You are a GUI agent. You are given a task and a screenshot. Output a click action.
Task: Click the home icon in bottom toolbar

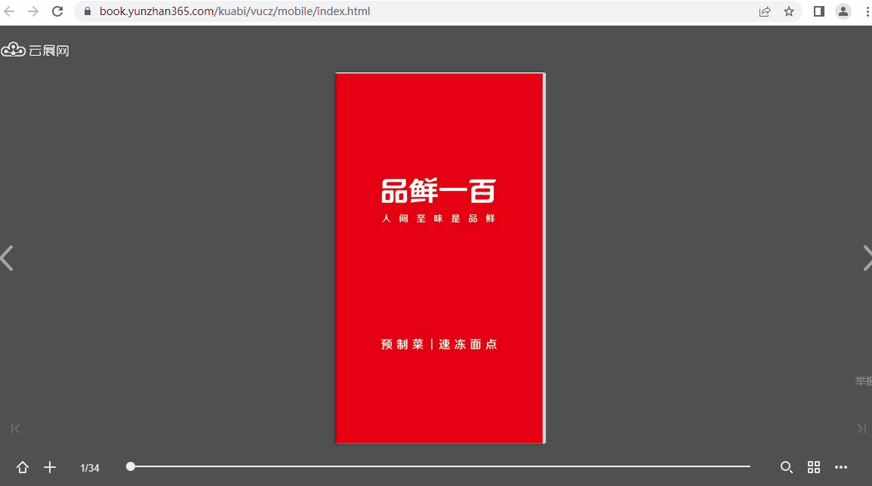[x=22, y=467]
